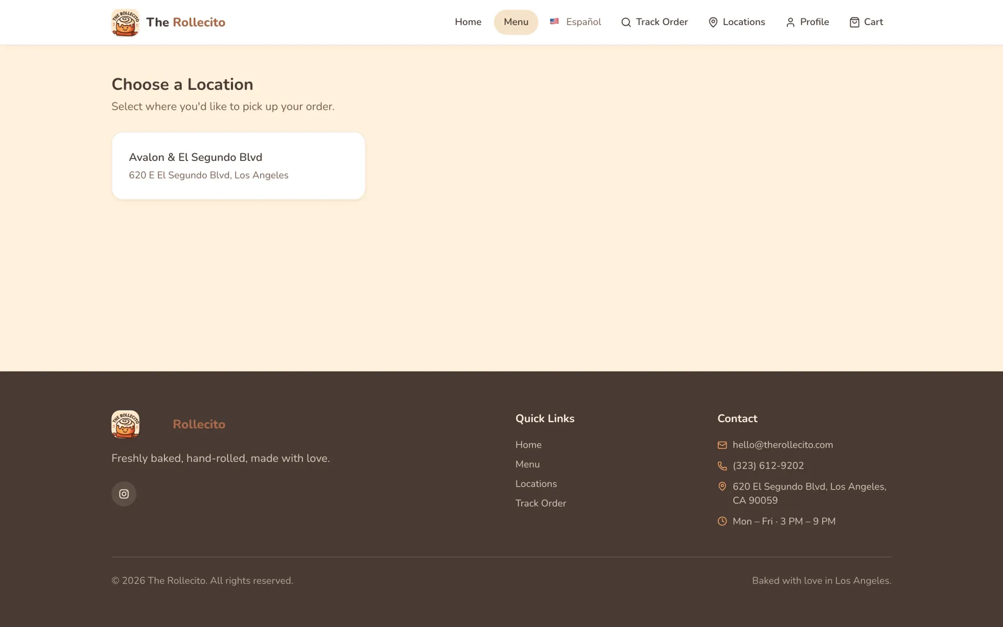Screen dimensions: 1003x627
Task: Click 'Mon – Fri · 3 PM – 9 PM' hours text
Action: click(x=784, y=521)
